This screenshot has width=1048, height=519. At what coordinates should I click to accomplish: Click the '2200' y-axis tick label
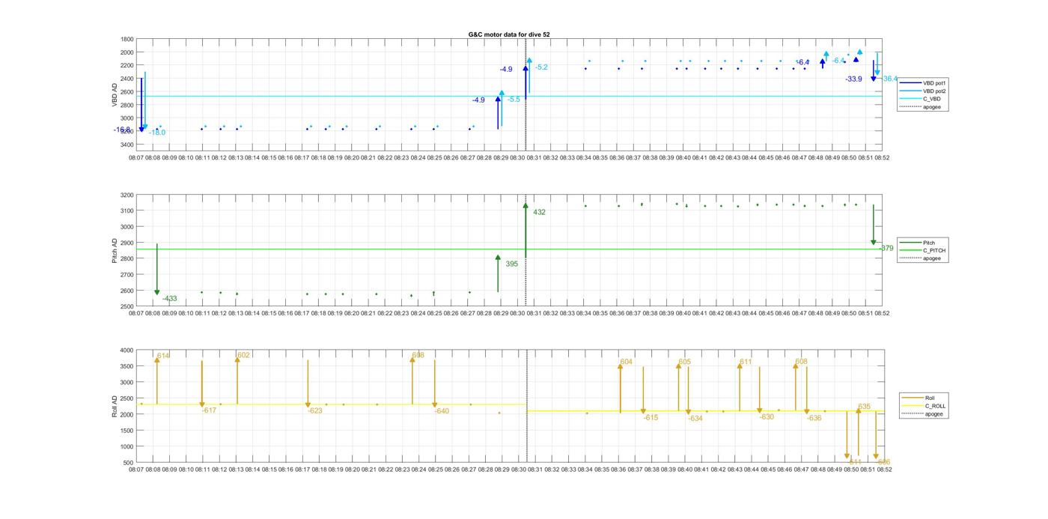click(127, 65)
